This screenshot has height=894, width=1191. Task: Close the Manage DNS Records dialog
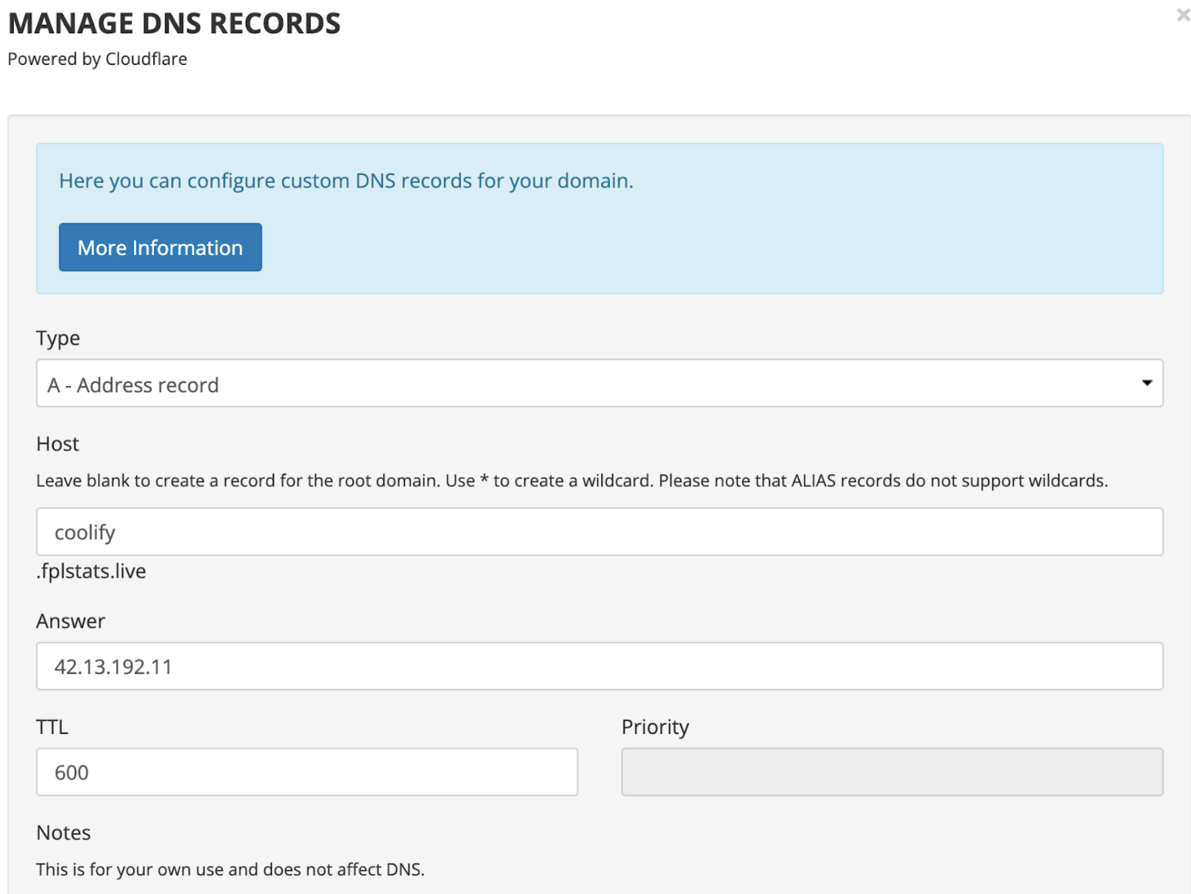pyautogui.click(x=1182, y=15)
